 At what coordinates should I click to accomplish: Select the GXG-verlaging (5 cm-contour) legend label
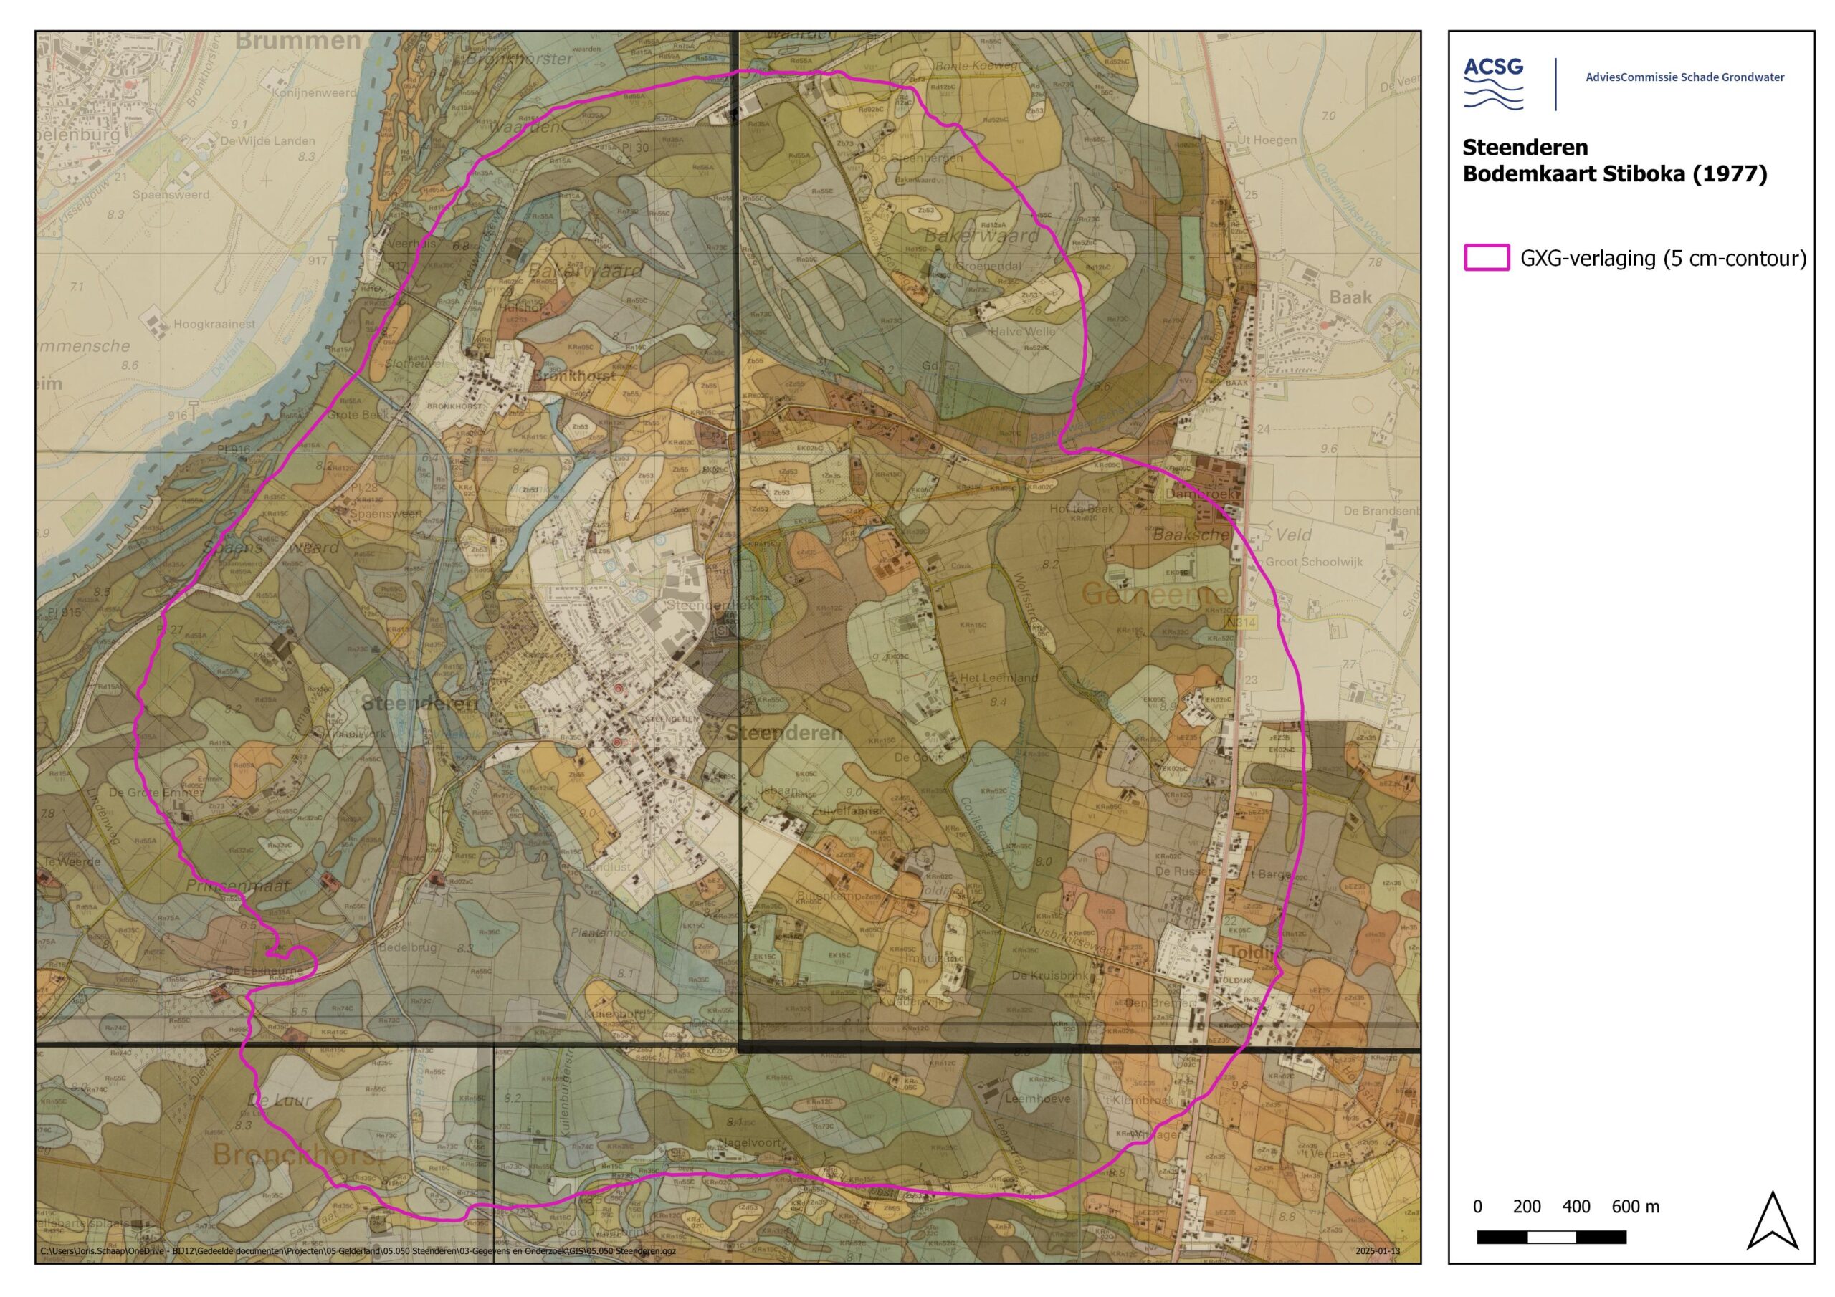tap(1663, 258)
